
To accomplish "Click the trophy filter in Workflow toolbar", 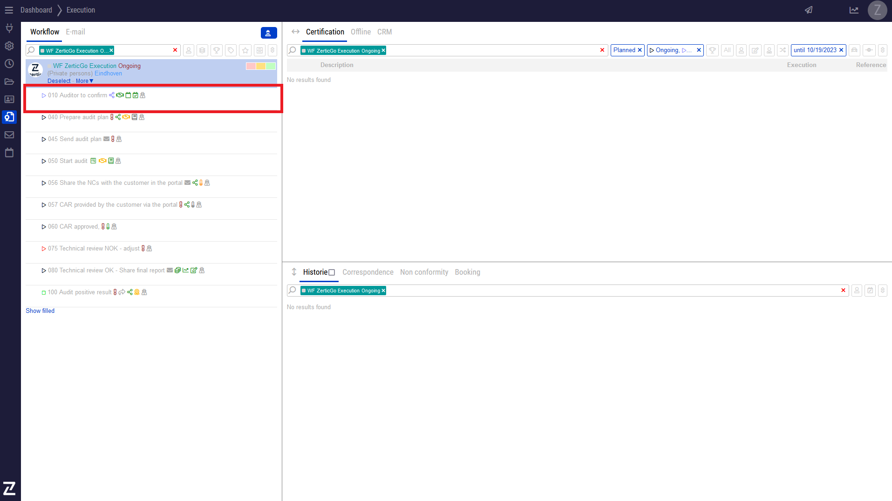I will [217, 50].
